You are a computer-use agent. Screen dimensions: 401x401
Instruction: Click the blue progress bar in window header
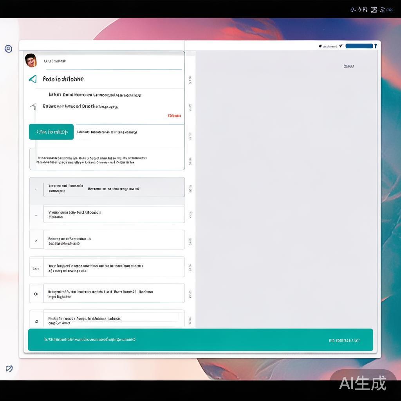click(359, 46)
